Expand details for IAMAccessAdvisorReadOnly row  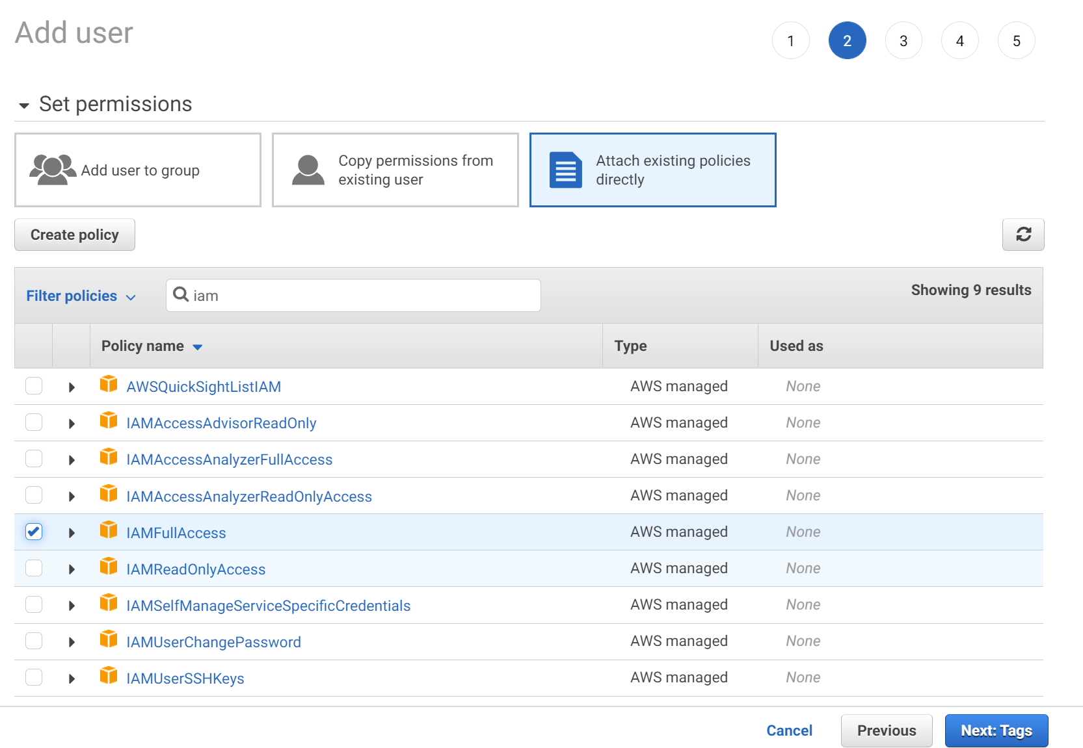click(72, 424)
